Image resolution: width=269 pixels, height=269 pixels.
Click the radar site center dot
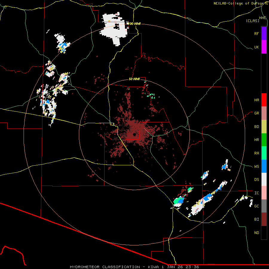point(134,134)
